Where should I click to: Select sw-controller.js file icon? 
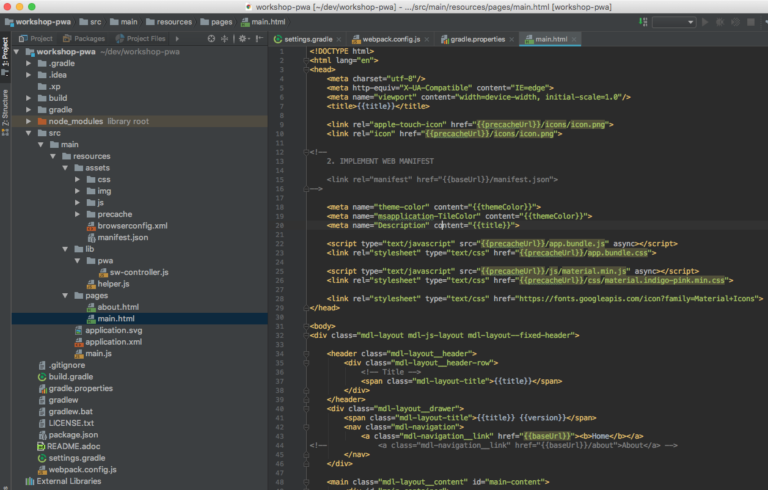tap(103, 272)
